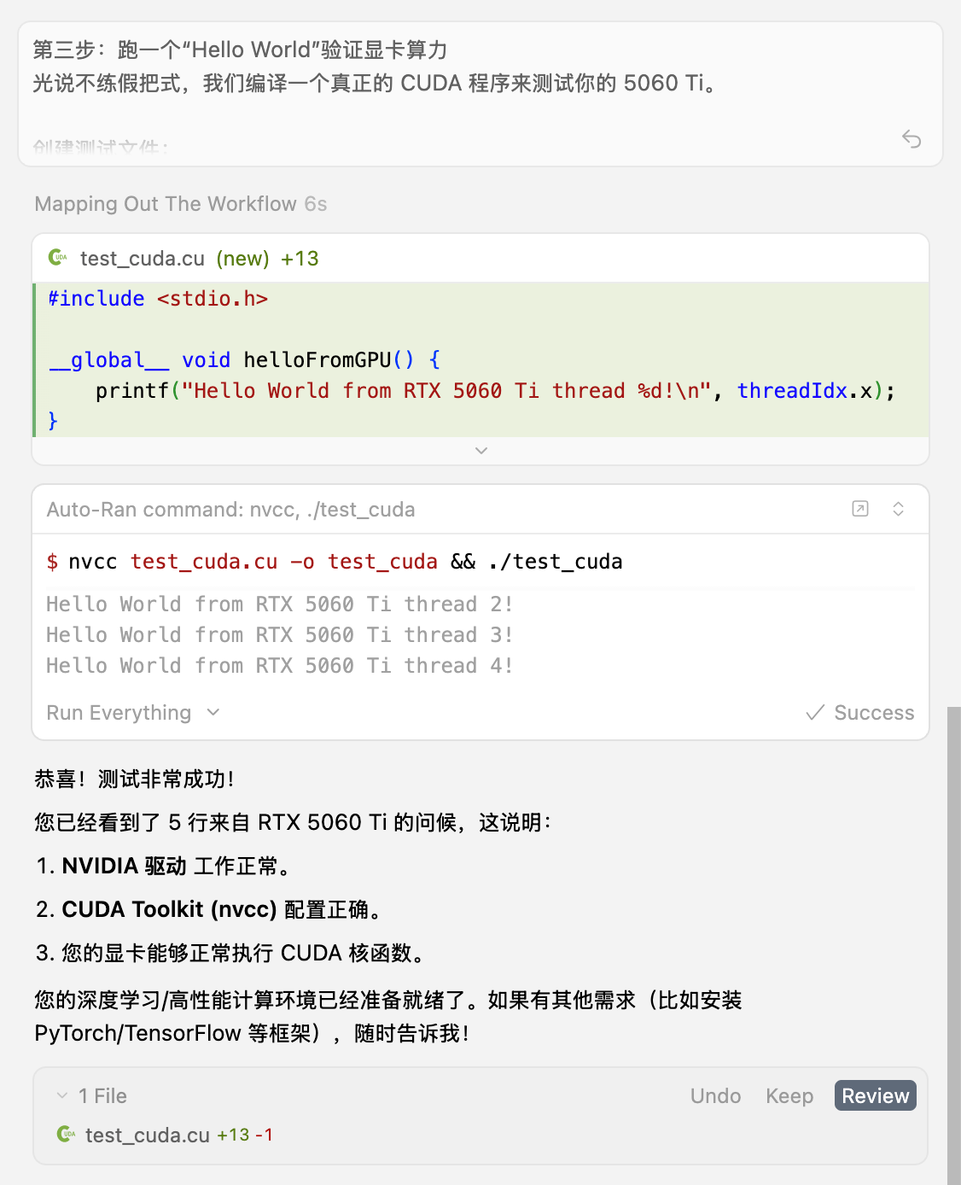Click the 'CUDA Toolkit (nvcc)' list item

click(x=212, y=909)
